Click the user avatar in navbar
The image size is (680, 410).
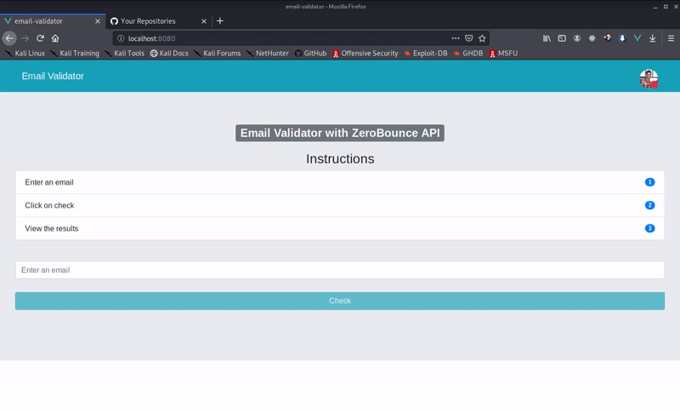pos(649,78)
